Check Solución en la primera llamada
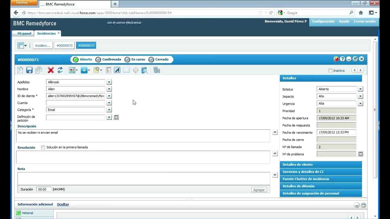Screen dimensions: 390x219 [43, 147]
